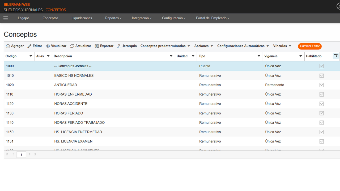Open the Reportes menu
Viewport: 340px width, 191px height.
pos(113,18)
